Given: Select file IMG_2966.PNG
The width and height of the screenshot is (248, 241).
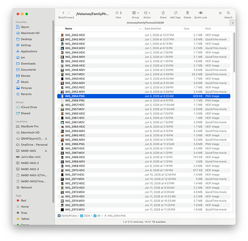Looking at the screenshot, I should [144, 144].
